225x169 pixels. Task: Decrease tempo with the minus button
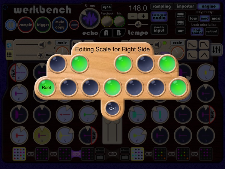[133, 16]
